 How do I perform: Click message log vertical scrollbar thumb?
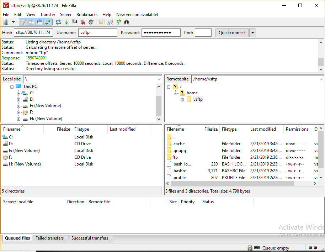tap(321, 62)
